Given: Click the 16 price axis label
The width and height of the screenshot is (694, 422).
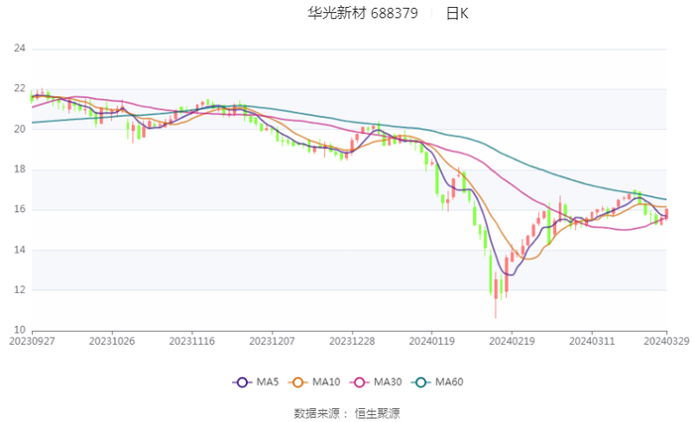Looking at the screenshot, I should click(x=20, y=210).
